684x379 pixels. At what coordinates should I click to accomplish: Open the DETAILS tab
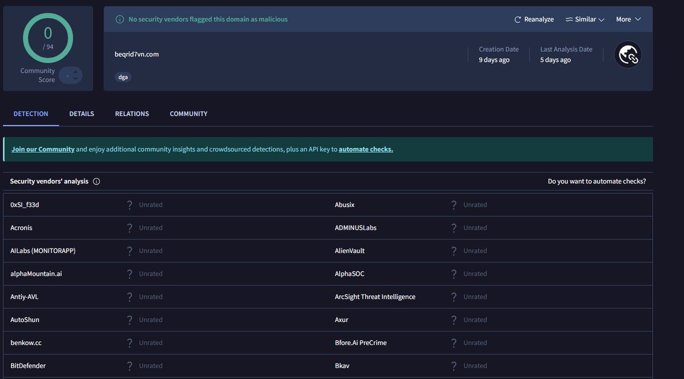coord(82,114)
